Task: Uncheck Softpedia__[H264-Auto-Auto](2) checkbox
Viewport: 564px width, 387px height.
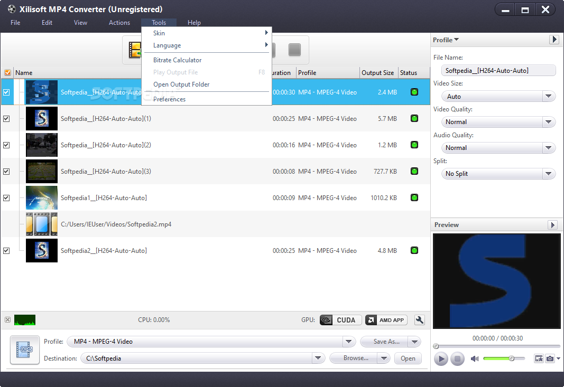Action: click(x=6, y=145)
